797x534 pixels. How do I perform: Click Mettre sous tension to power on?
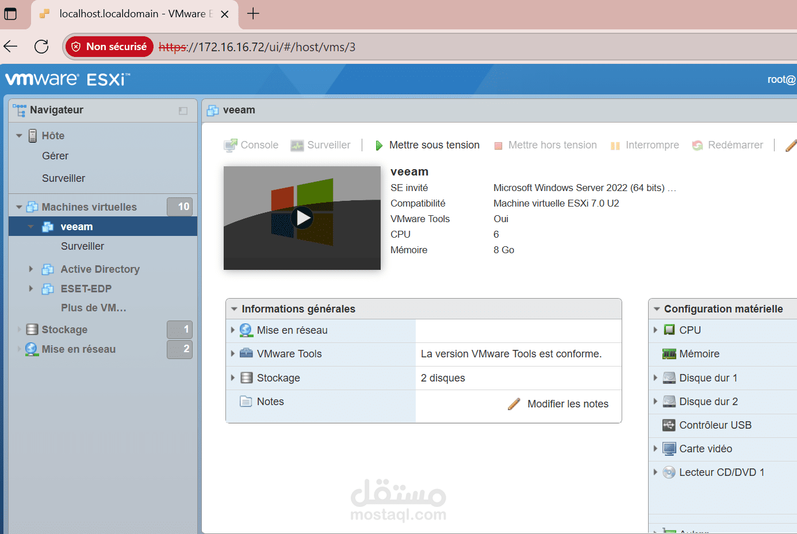[x=427, y=145]
